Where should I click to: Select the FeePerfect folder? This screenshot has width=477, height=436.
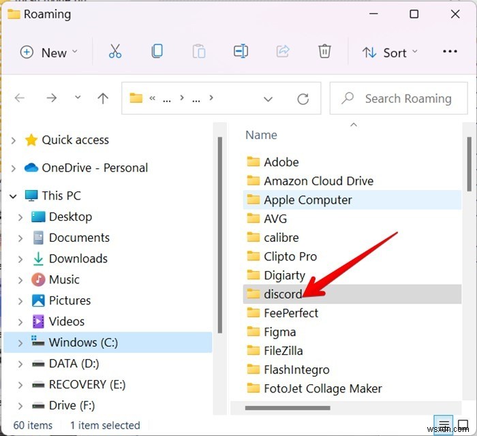[x=352, y=313]
